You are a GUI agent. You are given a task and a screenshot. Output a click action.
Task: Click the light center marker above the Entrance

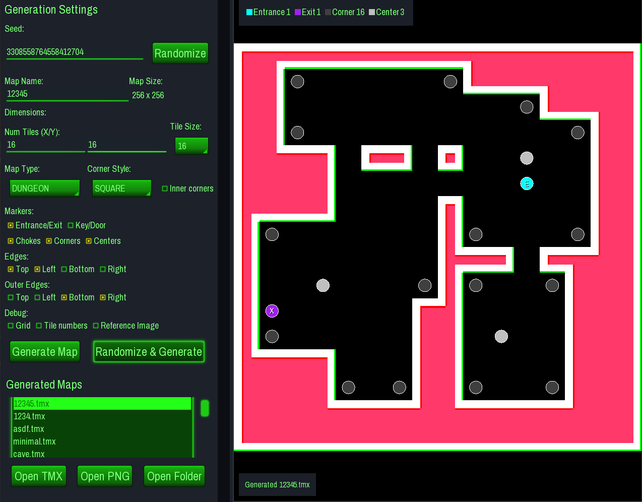[527, 158]
